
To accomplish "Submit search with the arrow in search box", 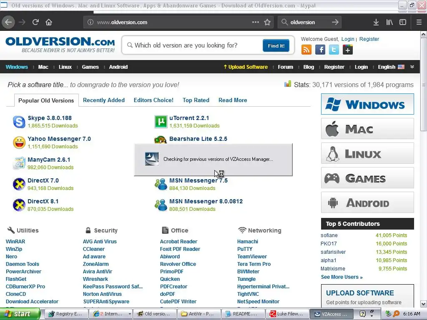I will tap(335, 22).
